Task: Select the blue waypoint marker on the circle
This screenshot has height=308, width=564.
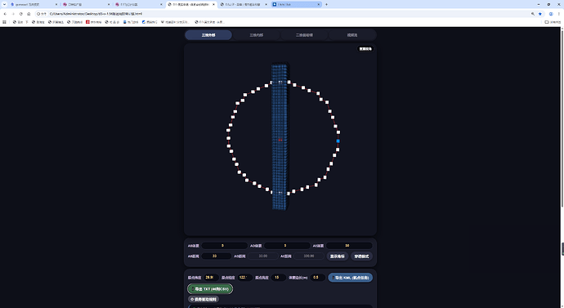Action: [338, 141]
